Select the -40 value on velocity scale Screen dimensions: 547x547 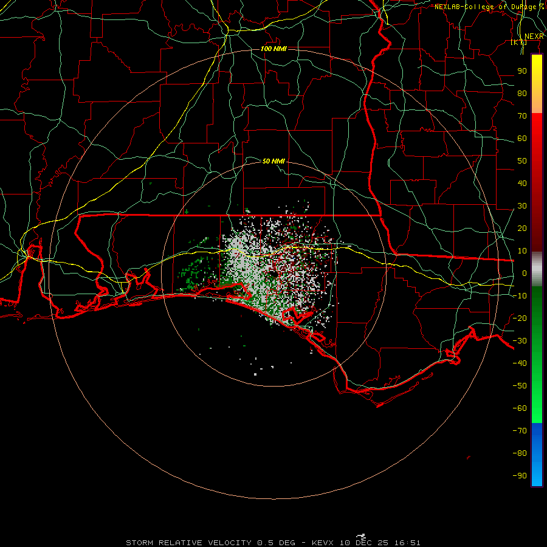[520, 363]
